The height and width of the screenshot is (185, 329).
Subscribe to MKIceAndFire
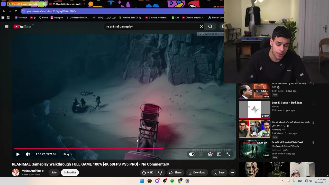pos(70,172)
